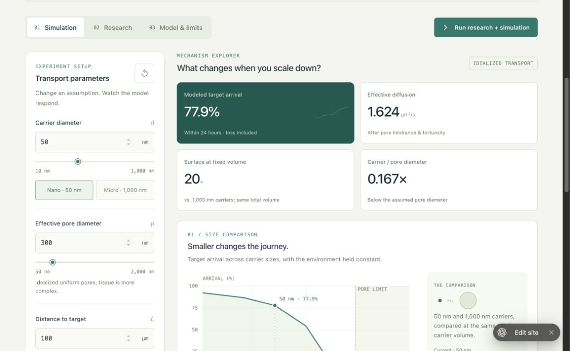Switch to the Simulation tab
The image size is (570, 351).
click(55, 28)
